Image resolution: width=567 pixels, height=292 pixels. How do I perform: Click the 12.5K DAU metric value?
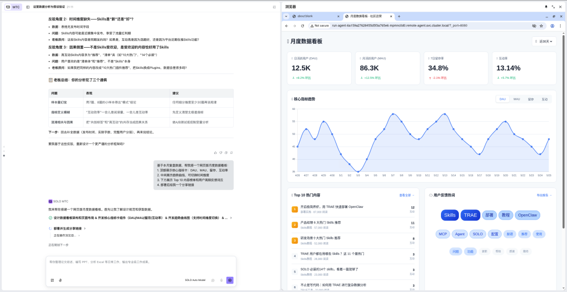(x=301, y=68)
